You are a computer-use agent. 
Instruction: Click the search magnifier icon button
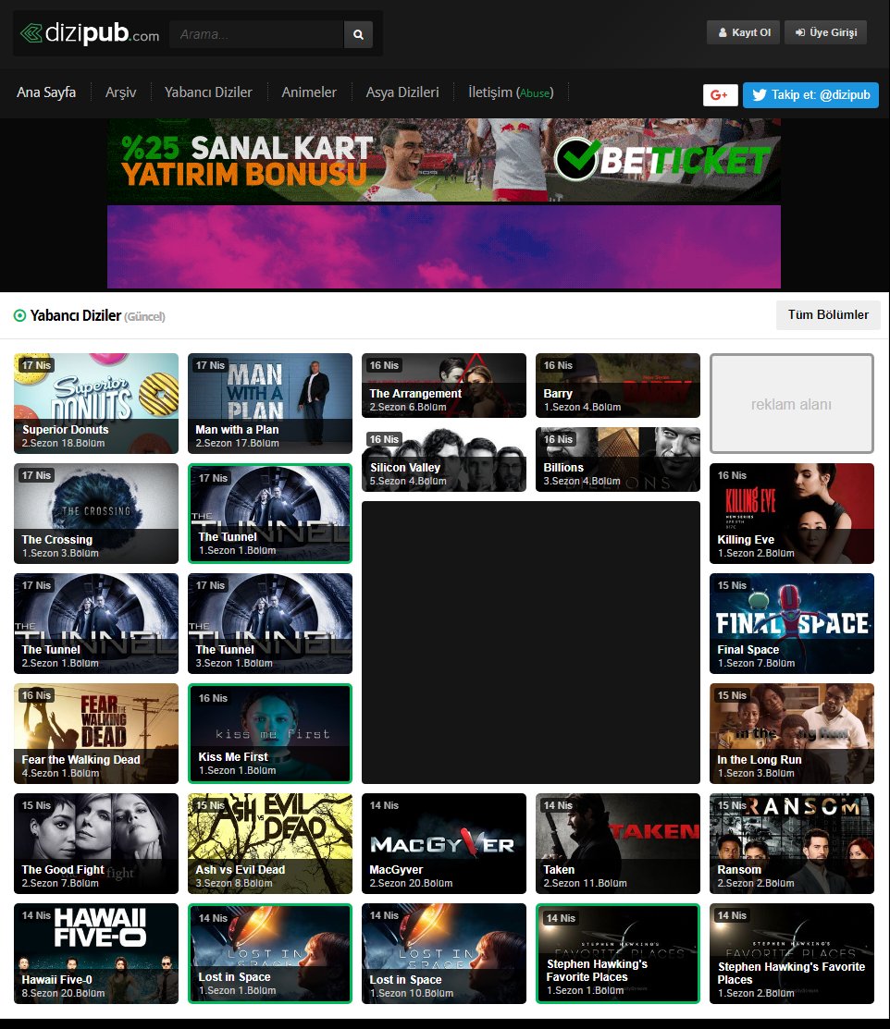358,34
